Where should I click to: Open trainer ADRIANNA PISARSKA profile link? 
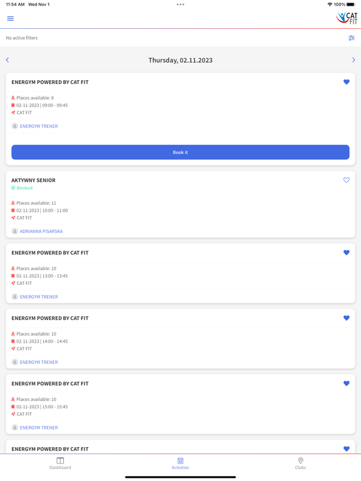(41, 231)
